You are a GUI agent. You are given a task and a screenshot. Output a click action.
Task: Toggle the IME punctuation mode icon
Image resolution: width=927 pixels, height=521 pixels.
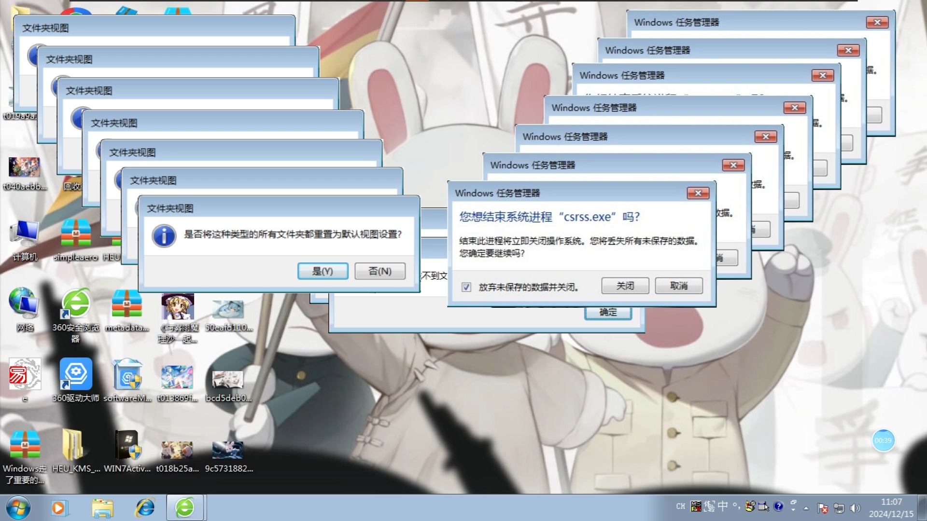coord(736,506)
